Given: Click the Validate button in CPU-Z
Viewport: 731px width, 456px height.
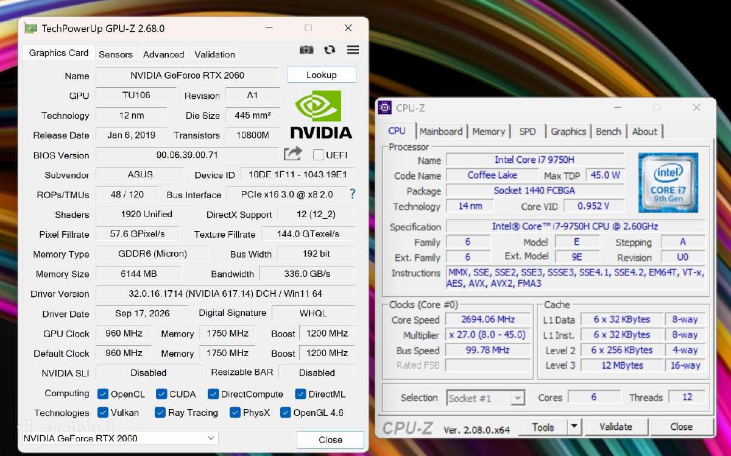Looking at the screenshot, I should [x=616, y=427].
